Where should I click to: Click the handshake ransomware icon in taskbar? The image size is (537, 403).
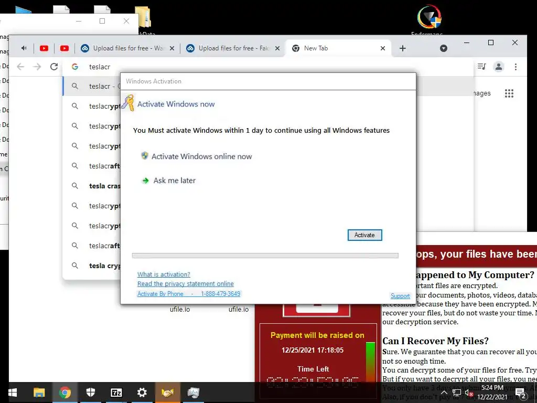167,393
